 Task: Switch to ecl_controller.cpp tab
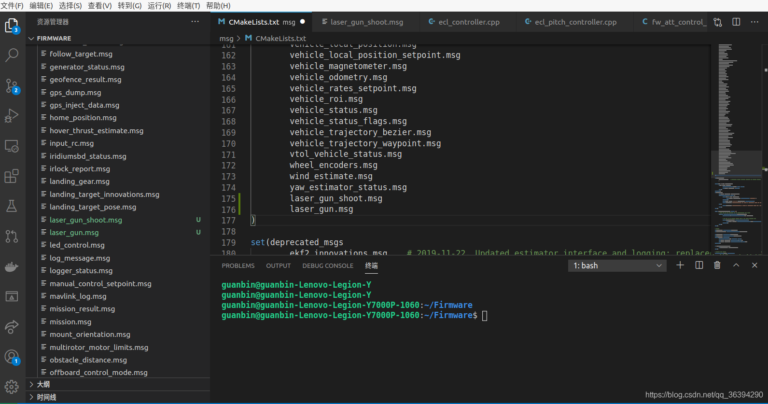click(469, 22)
